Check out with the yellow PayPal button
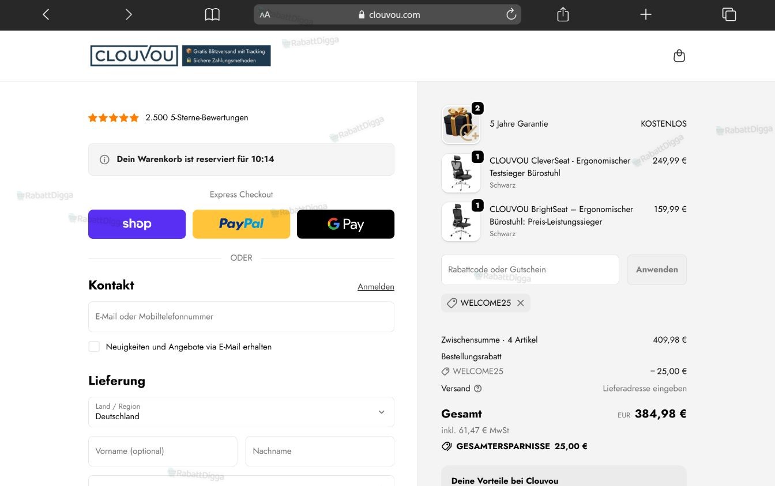This screenshot has width=775, height=486. [241, 224]
